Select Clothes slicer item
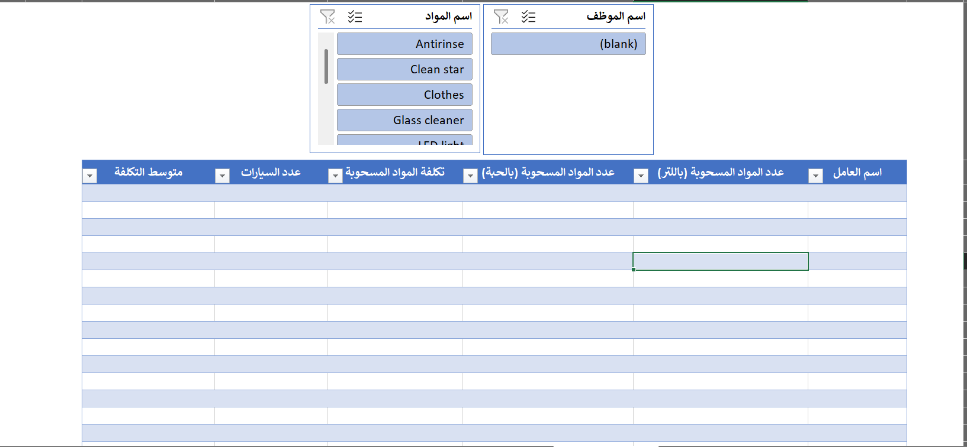This screenshot has width=967, height=447. tap(404, 95)
